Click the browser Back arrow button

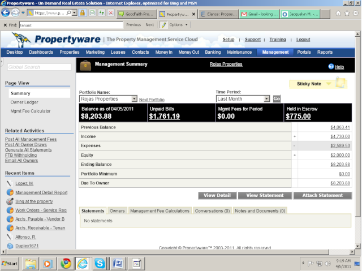coord(6,12)
